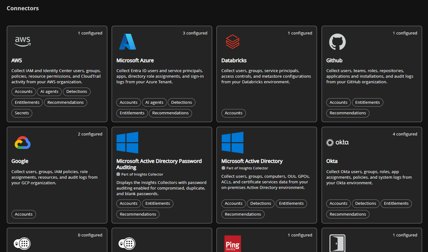This screenshot has width=428, height=252.
Task: Select AI agents tag on Microsoft Azure card
Action: point(154,102)
